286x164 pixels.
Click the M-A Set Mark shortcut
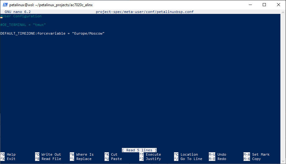pyautogui.click(x=257, y=154)
